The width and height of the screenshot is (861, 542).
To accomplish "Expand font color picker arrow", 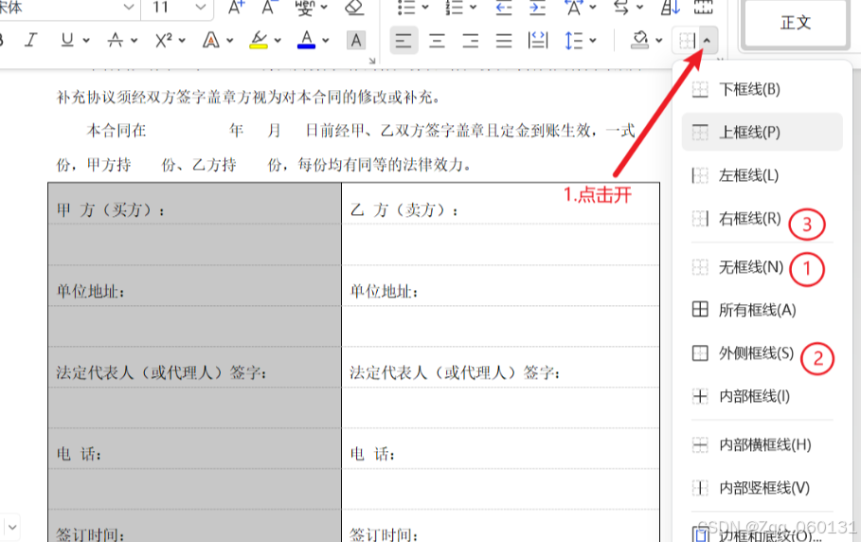I will (x=326, y=40).
